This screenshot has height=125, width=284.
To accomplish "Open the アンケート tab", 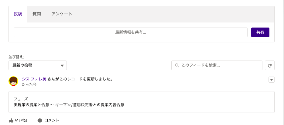I will [x=62, y=14].
